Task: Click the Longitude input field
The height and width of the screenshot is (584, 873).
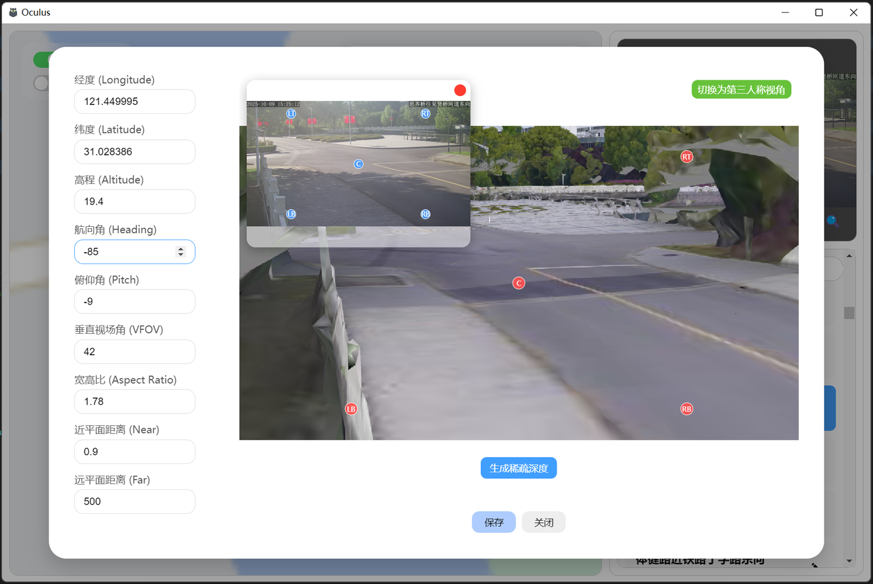Action: 134,102
